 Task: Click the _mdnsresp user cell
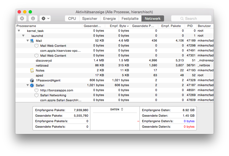click(x=206, y=61)
